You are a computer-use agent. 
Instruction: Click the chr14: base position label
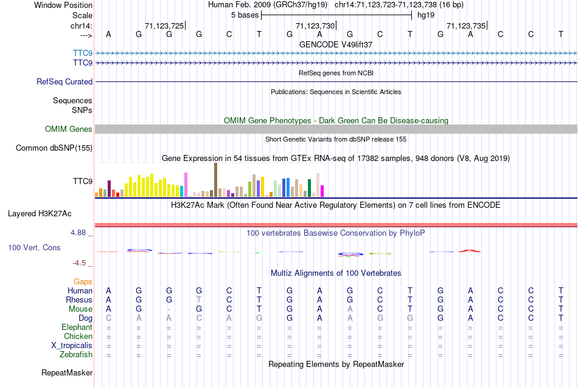(82, 26)
